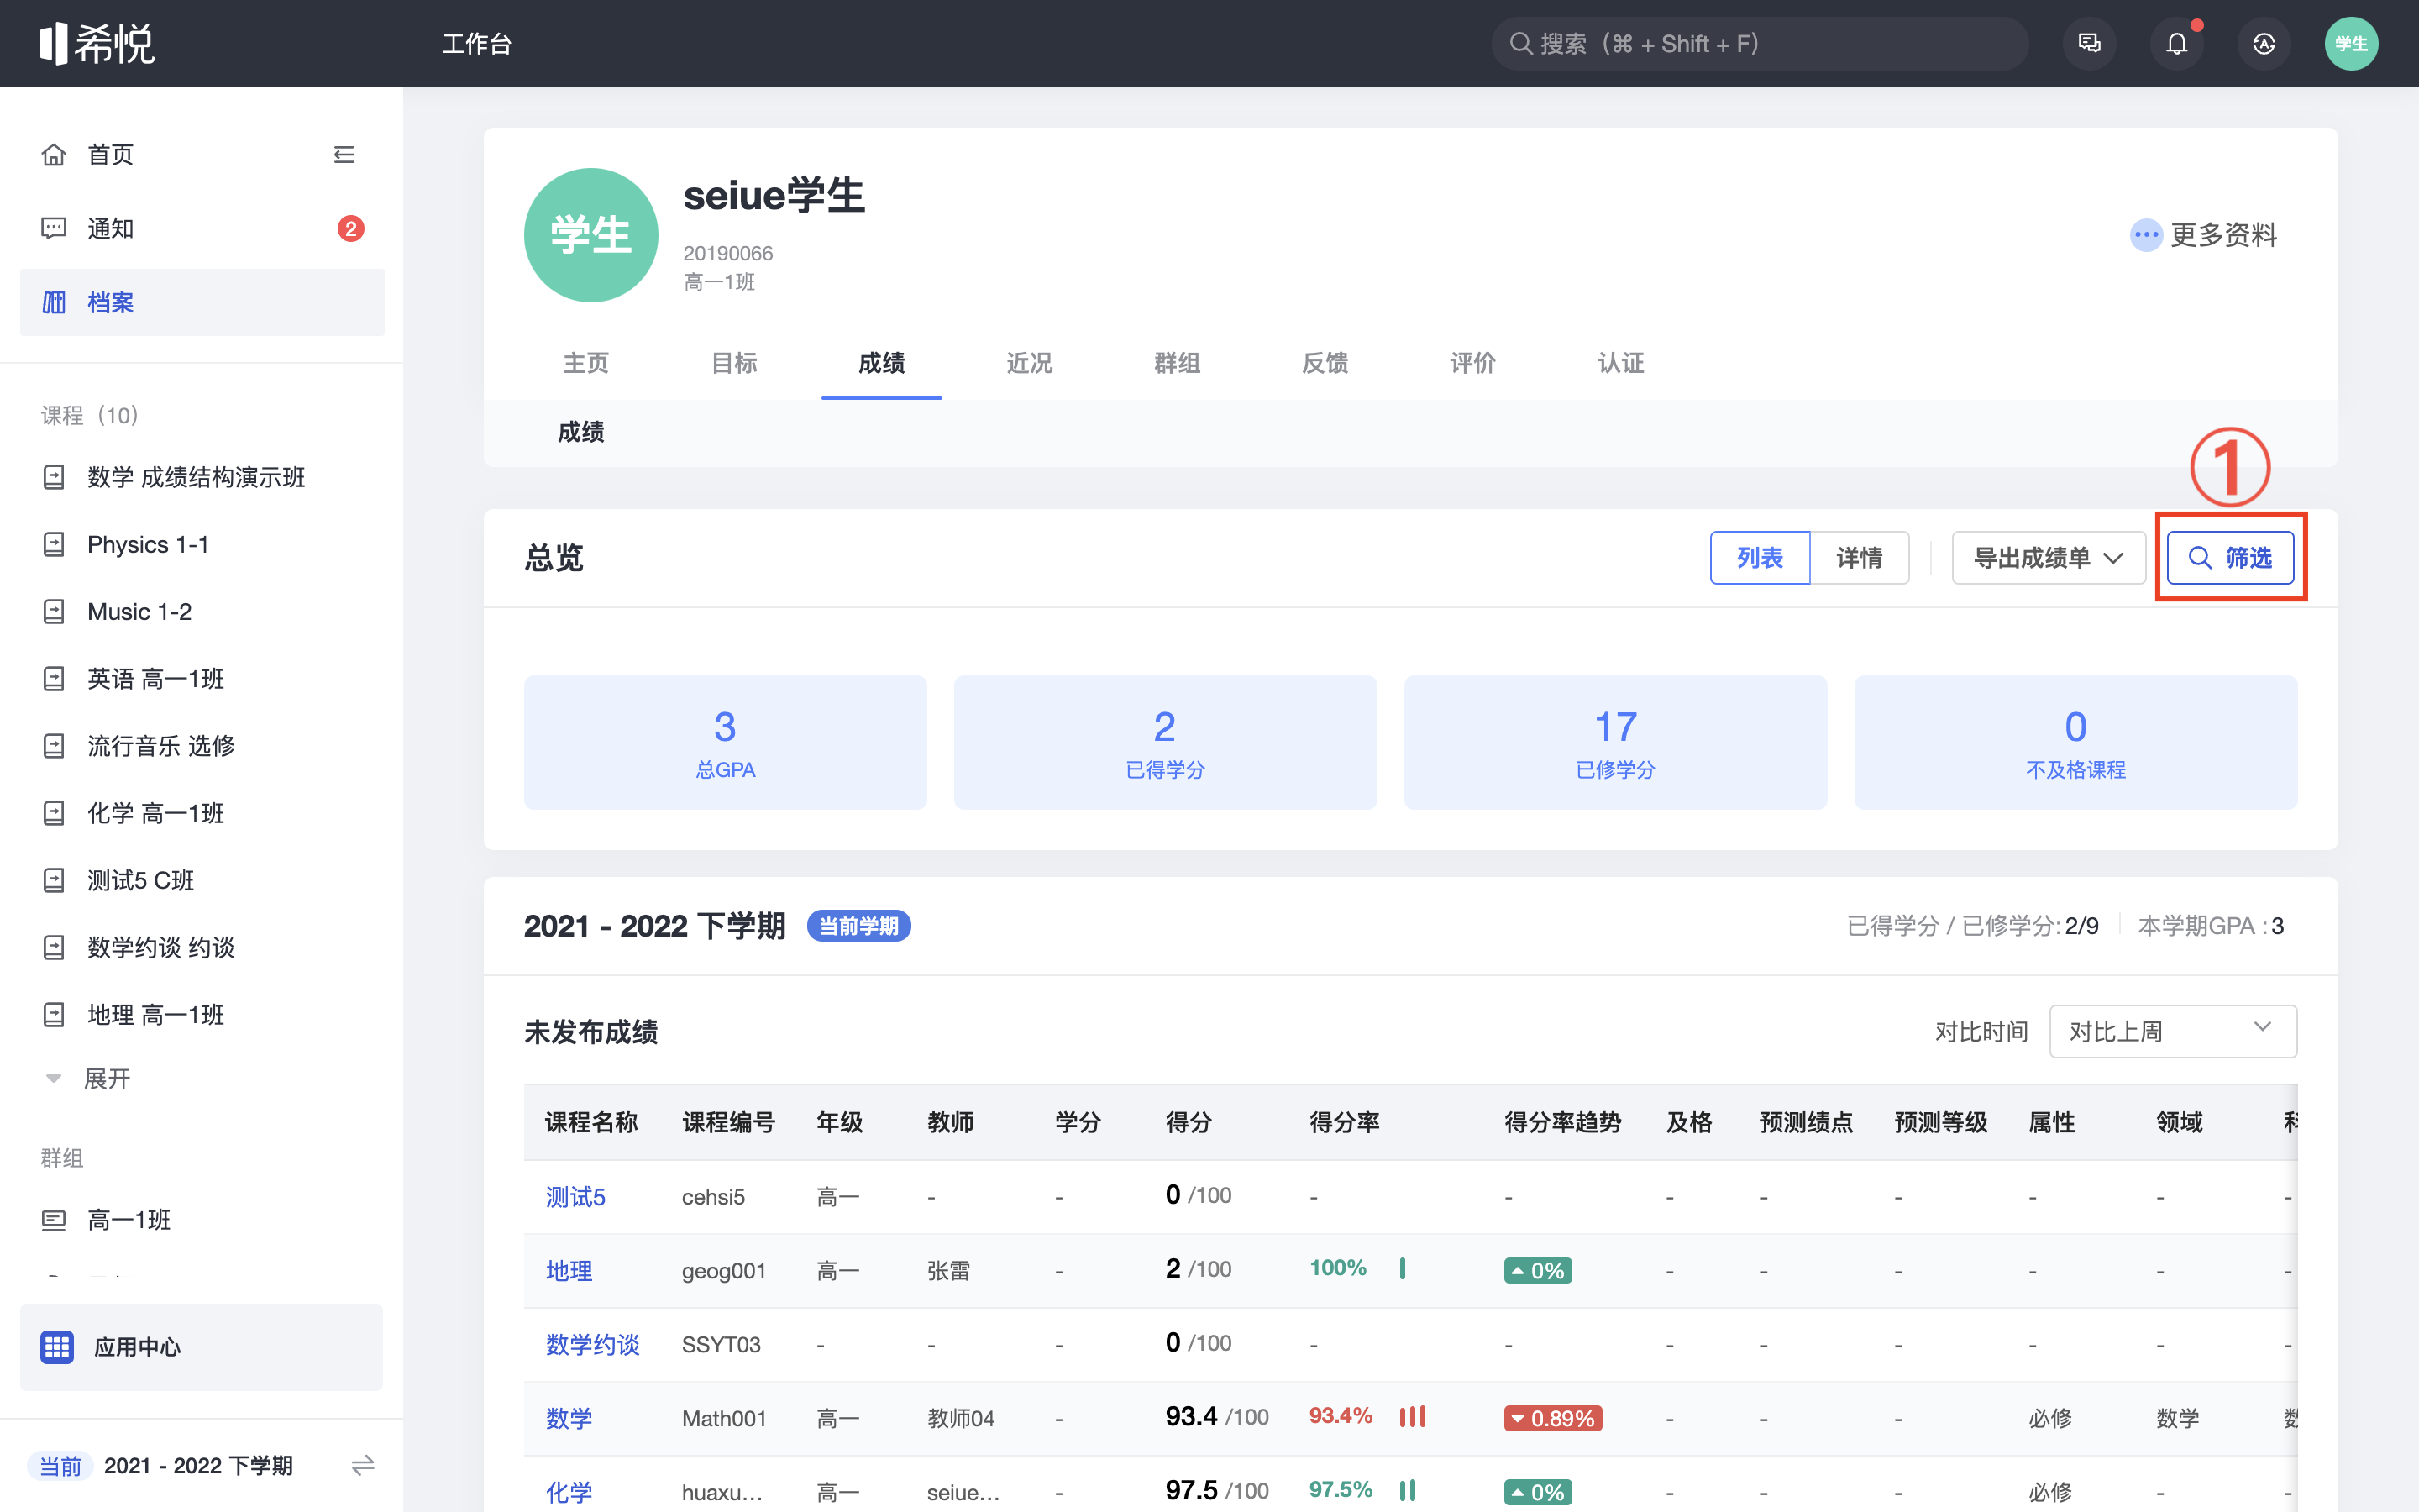The height and width of the screenshot is (1512, 2419).
Task: Click the 课程编号 column header
Action: 729,1122
